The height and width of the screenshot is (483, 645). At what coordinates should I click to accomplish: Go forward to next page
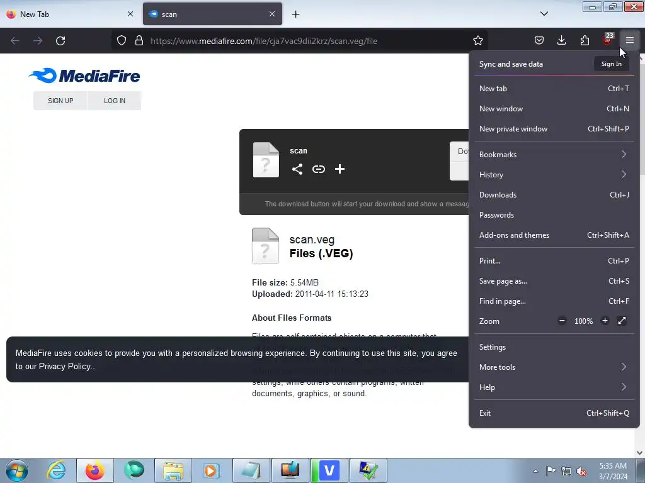(x=38, y=41)
